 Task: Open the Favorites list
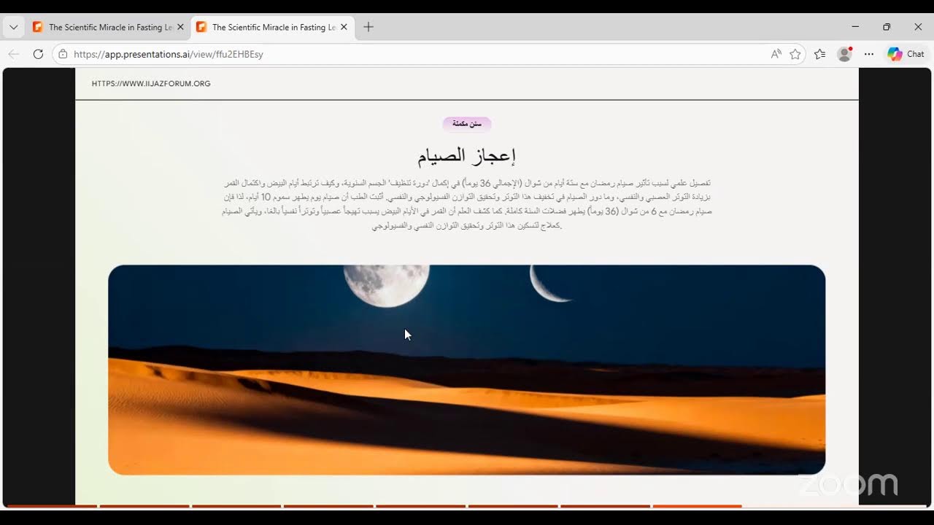(x=820, y=54)
